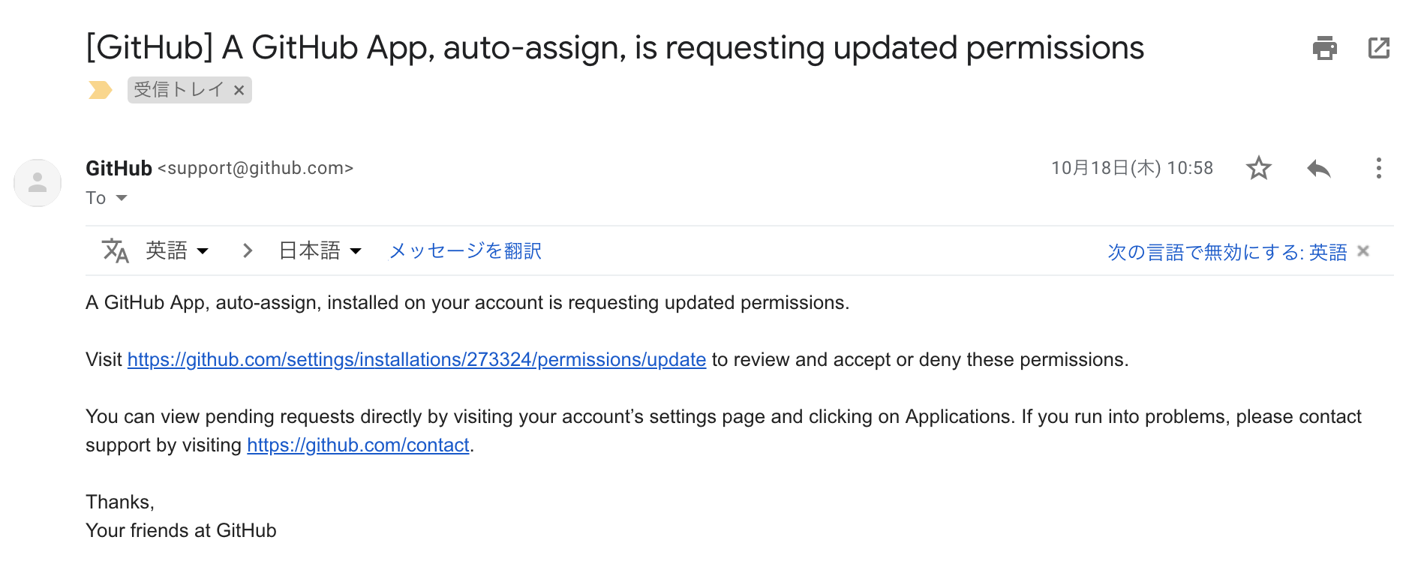Open the permissions/update installation link
Viewport: 1415px width, 567px height.
[416, 360]
